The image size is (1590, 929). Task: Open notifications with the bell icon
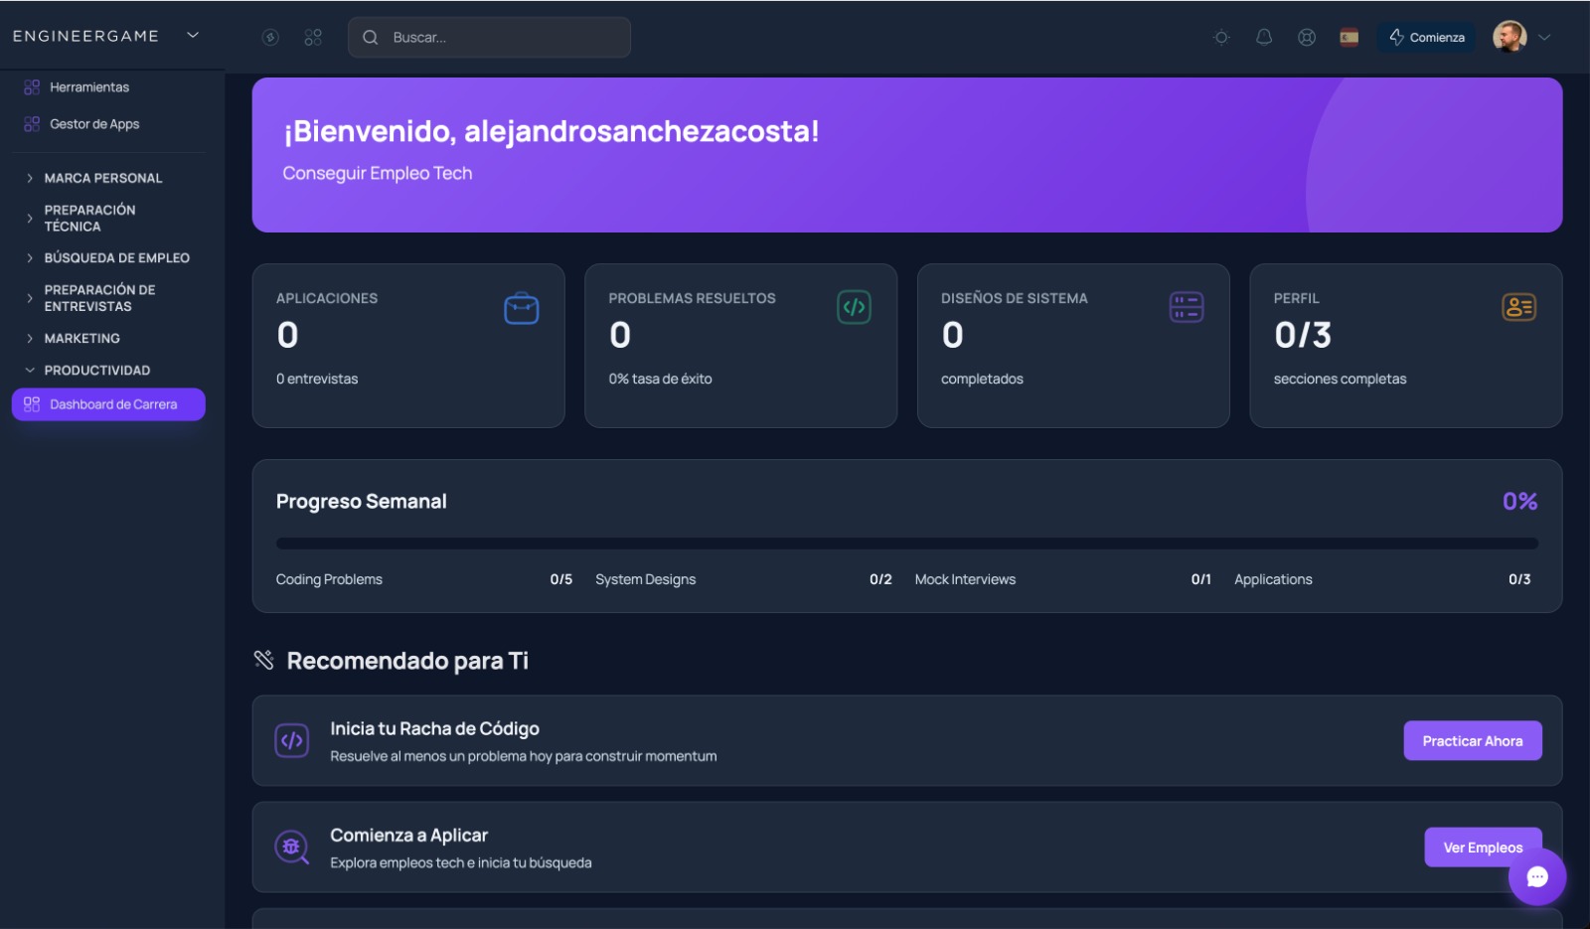[1264, 37]
